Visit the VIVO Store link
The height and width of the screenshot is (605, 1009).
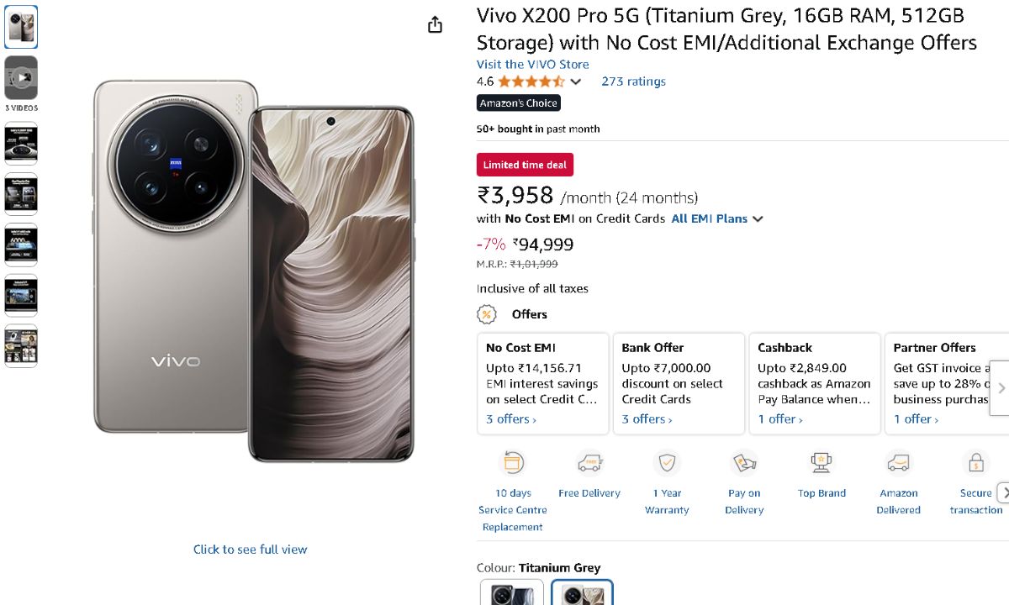click(532, 64)
